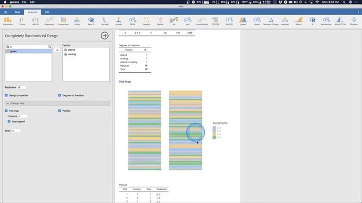362x203 pixels.
Task: Open the vertical dots options menu
Action: 358,12
